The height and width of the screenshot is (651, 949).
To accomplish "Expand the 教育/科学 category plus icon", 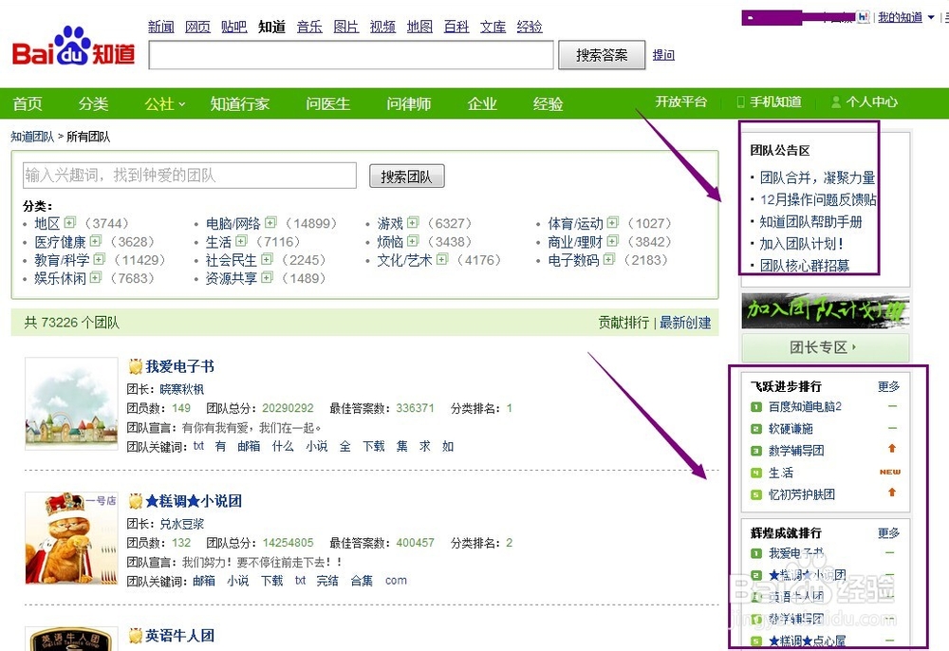I will 100,259.
